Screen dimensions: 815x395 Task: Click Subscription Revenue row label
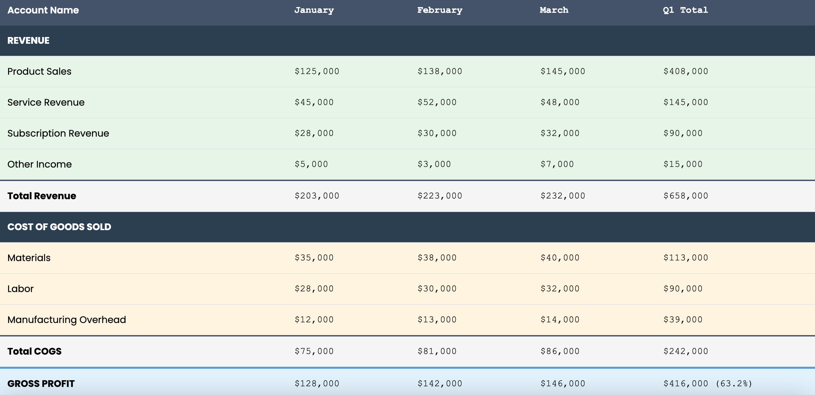pyautogui.click(x=58, y=133)
